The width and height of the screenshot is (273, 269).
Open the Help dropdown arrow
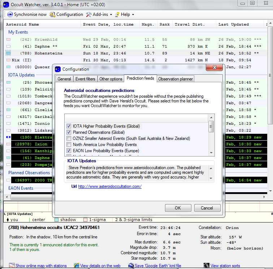pyautogui.click(x=133, y=15)
